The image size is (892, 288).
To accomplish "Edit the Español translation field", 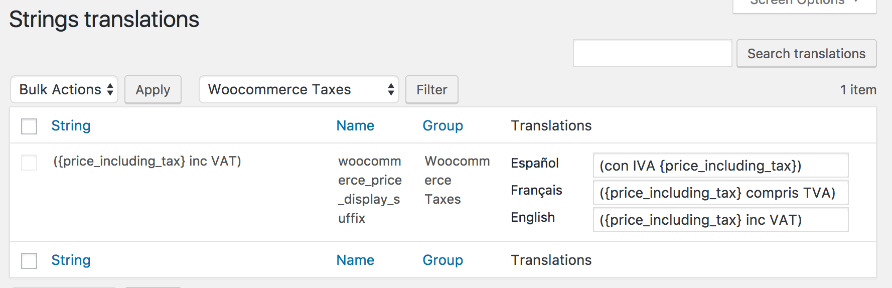I will pos(720,166).
